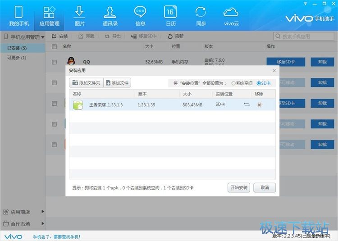Close the 安装应用 dialog
This screenshot has height=241, width=338.
pyautogui.click(x=274, y=71)
